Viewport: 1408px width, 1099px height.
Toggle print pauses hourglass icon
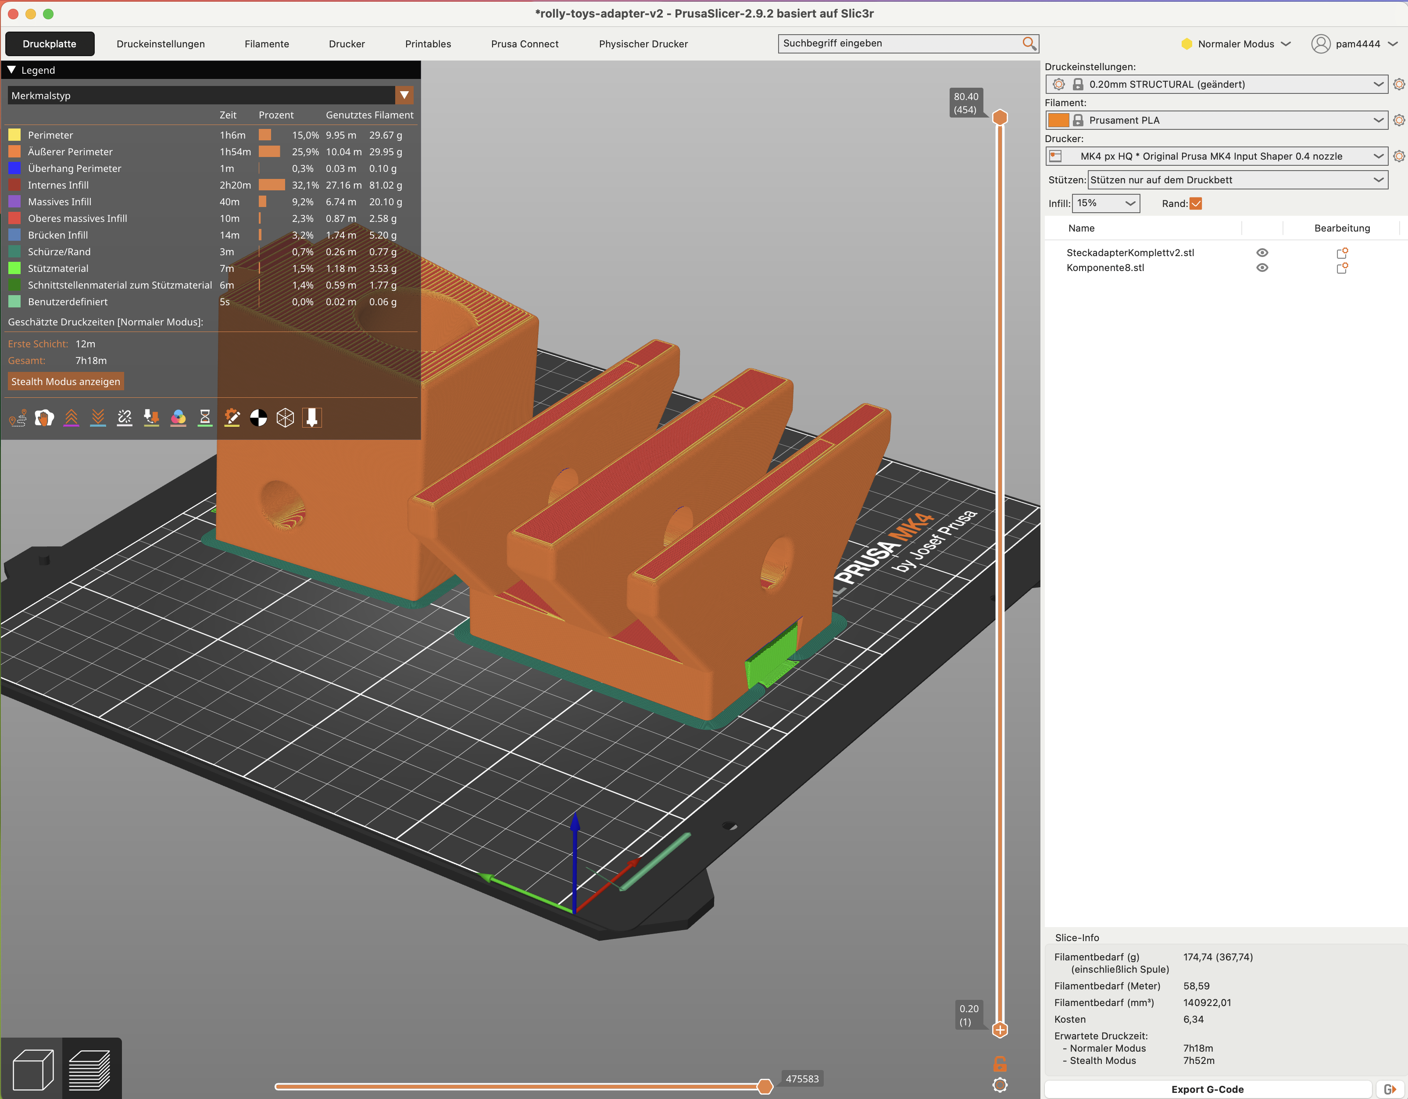[205, 418]
